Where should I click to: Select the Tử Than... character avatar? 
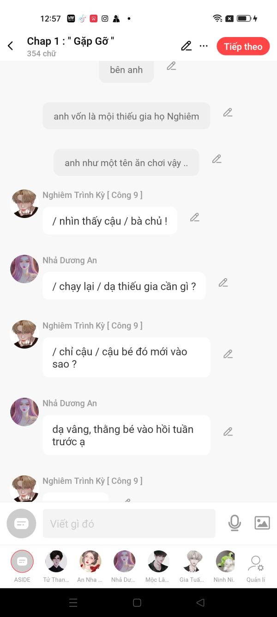tap(56, 567)
